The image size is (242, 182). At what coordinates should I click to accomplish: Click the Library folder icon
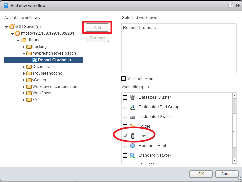23,40
